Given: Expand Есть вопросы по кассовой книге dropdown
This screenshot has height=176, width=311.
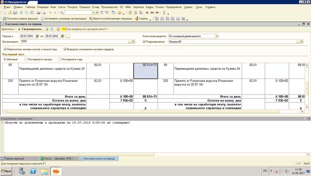Looking at the screenshot, I should coord(107,29).
